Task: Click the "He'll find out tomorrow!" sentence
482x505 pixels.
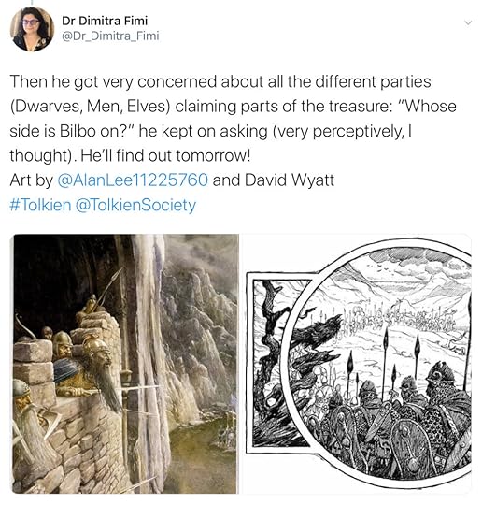Action: (x=165, y=155)
